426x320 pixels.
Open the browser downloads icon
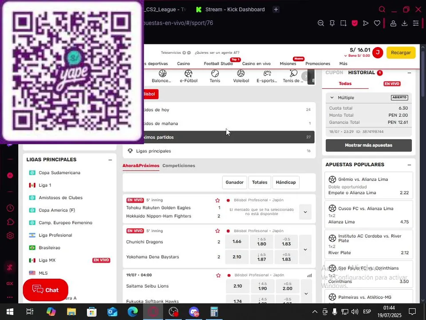pyautogui.click(x=405, y=23)
